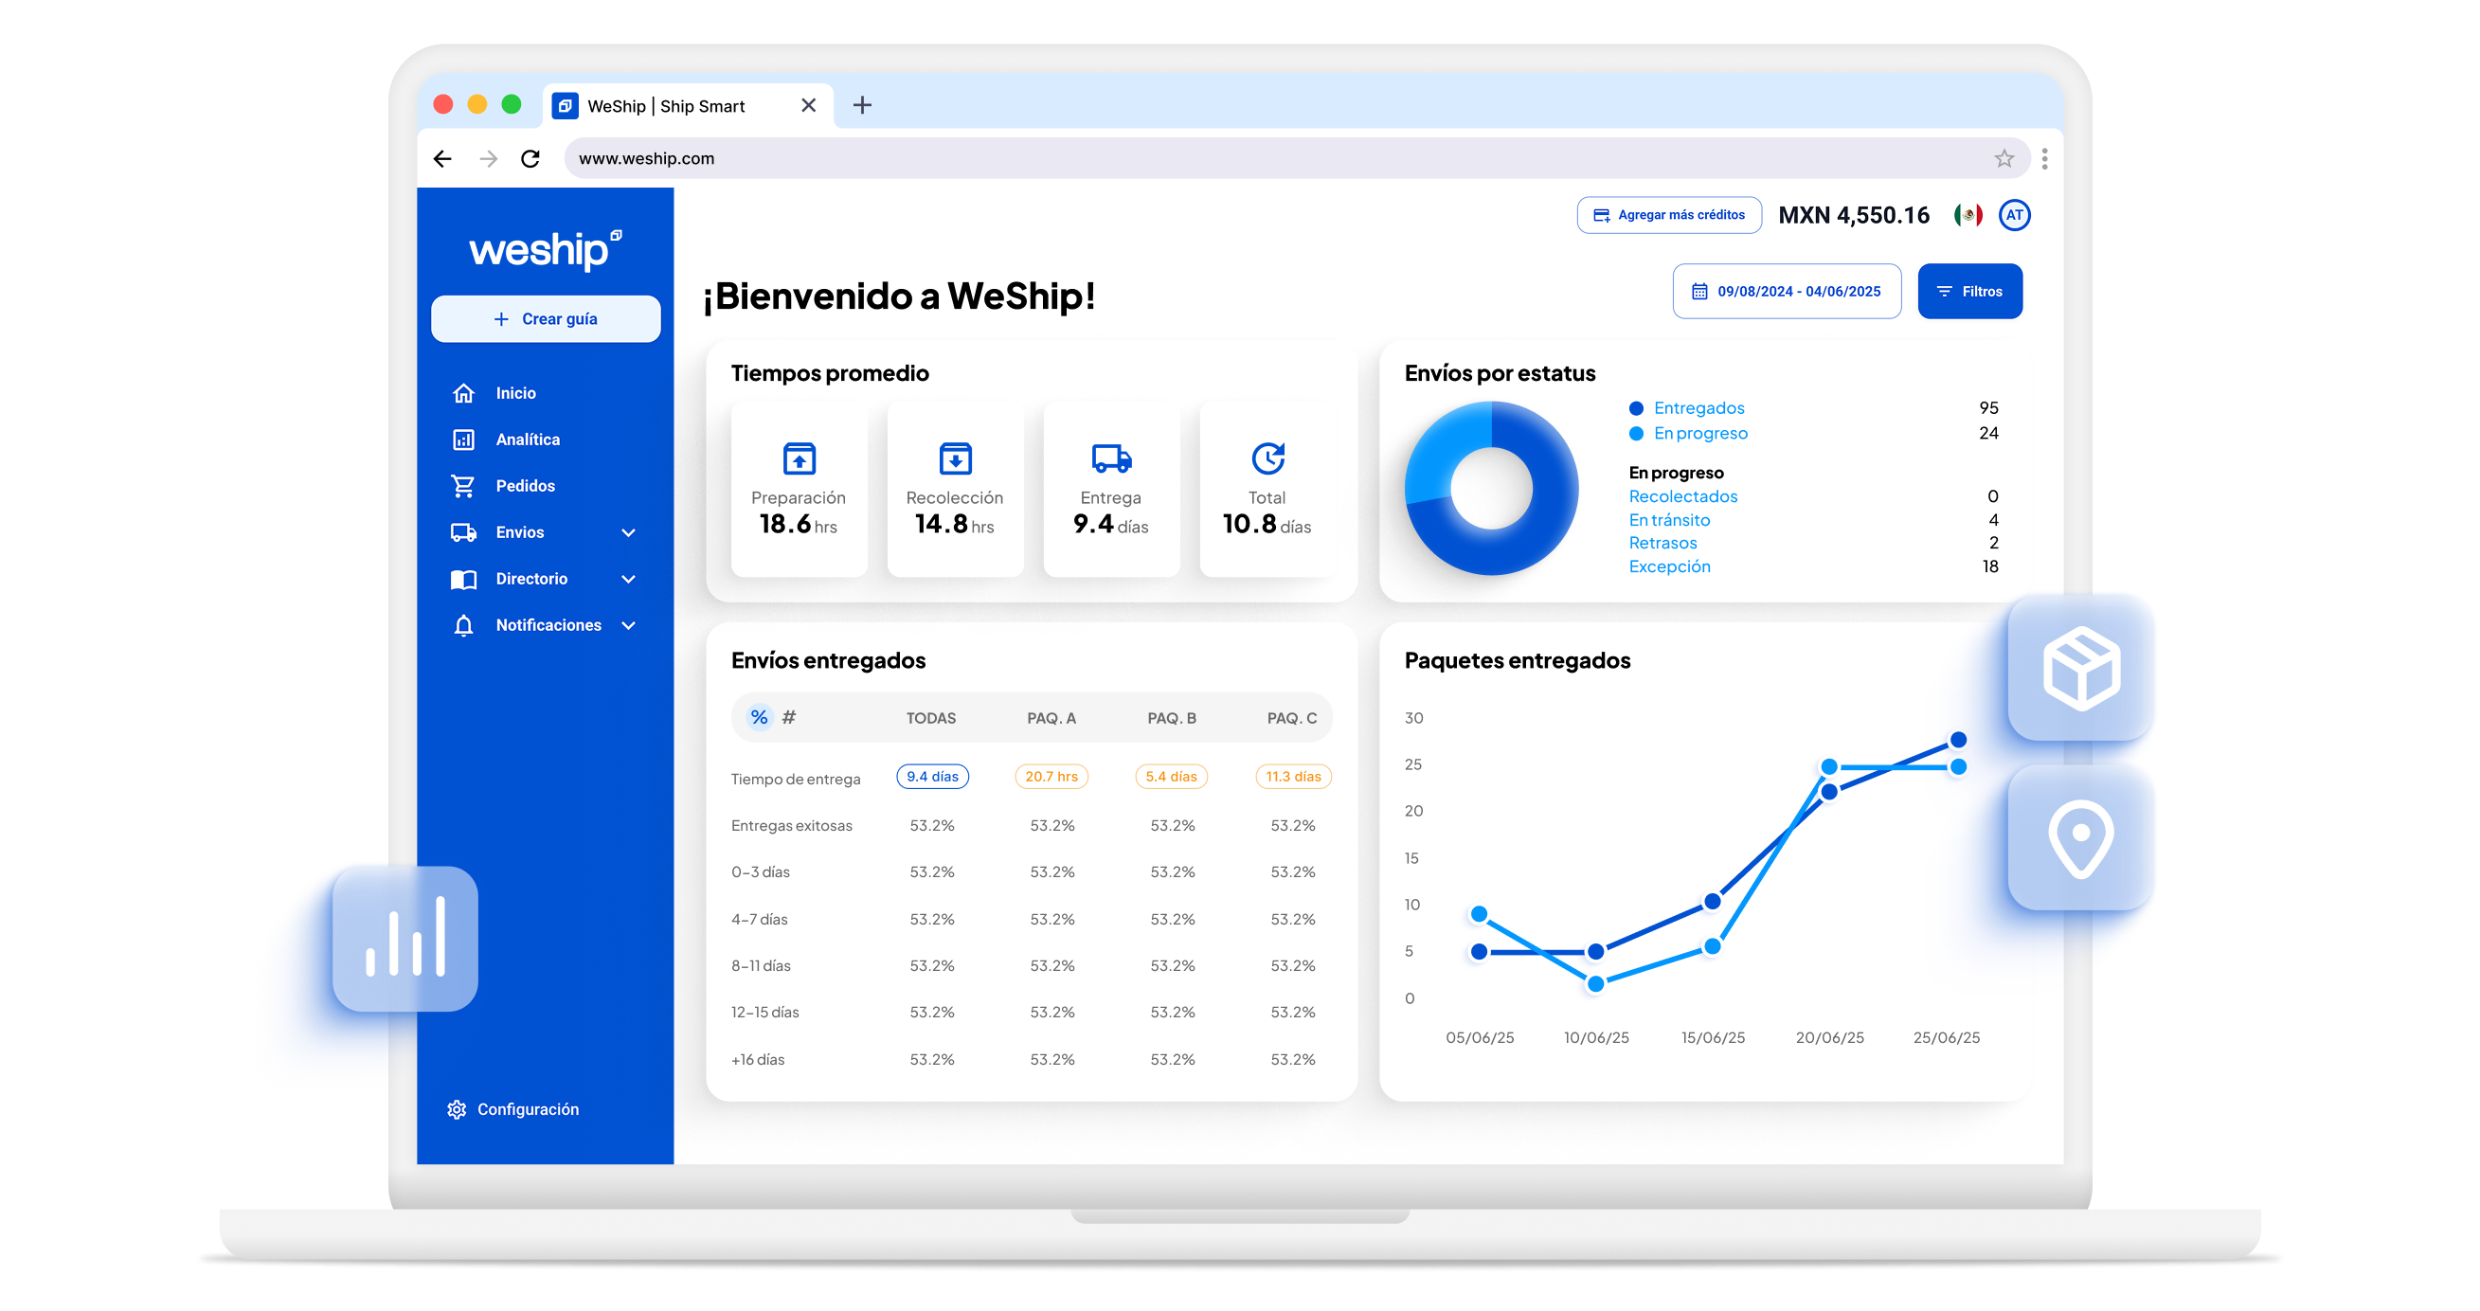Open browser three-dot menu

point(2044,159)
